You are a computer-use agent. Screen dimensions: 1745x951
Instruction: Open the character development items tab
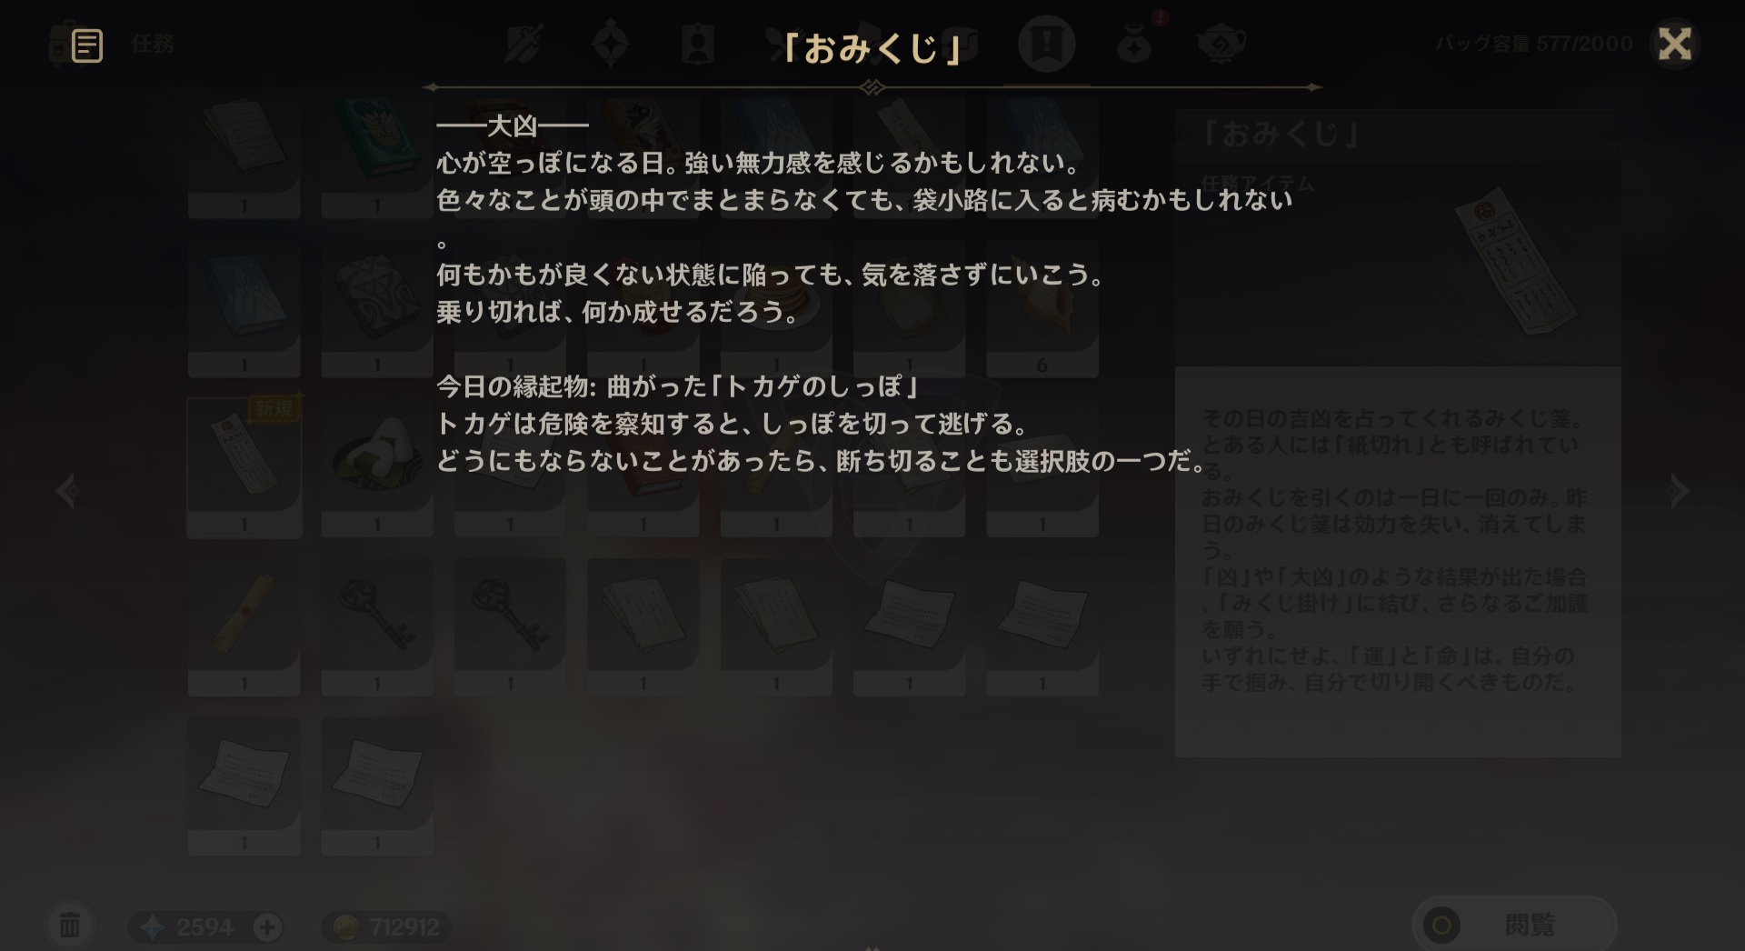(x=697, y=44)
